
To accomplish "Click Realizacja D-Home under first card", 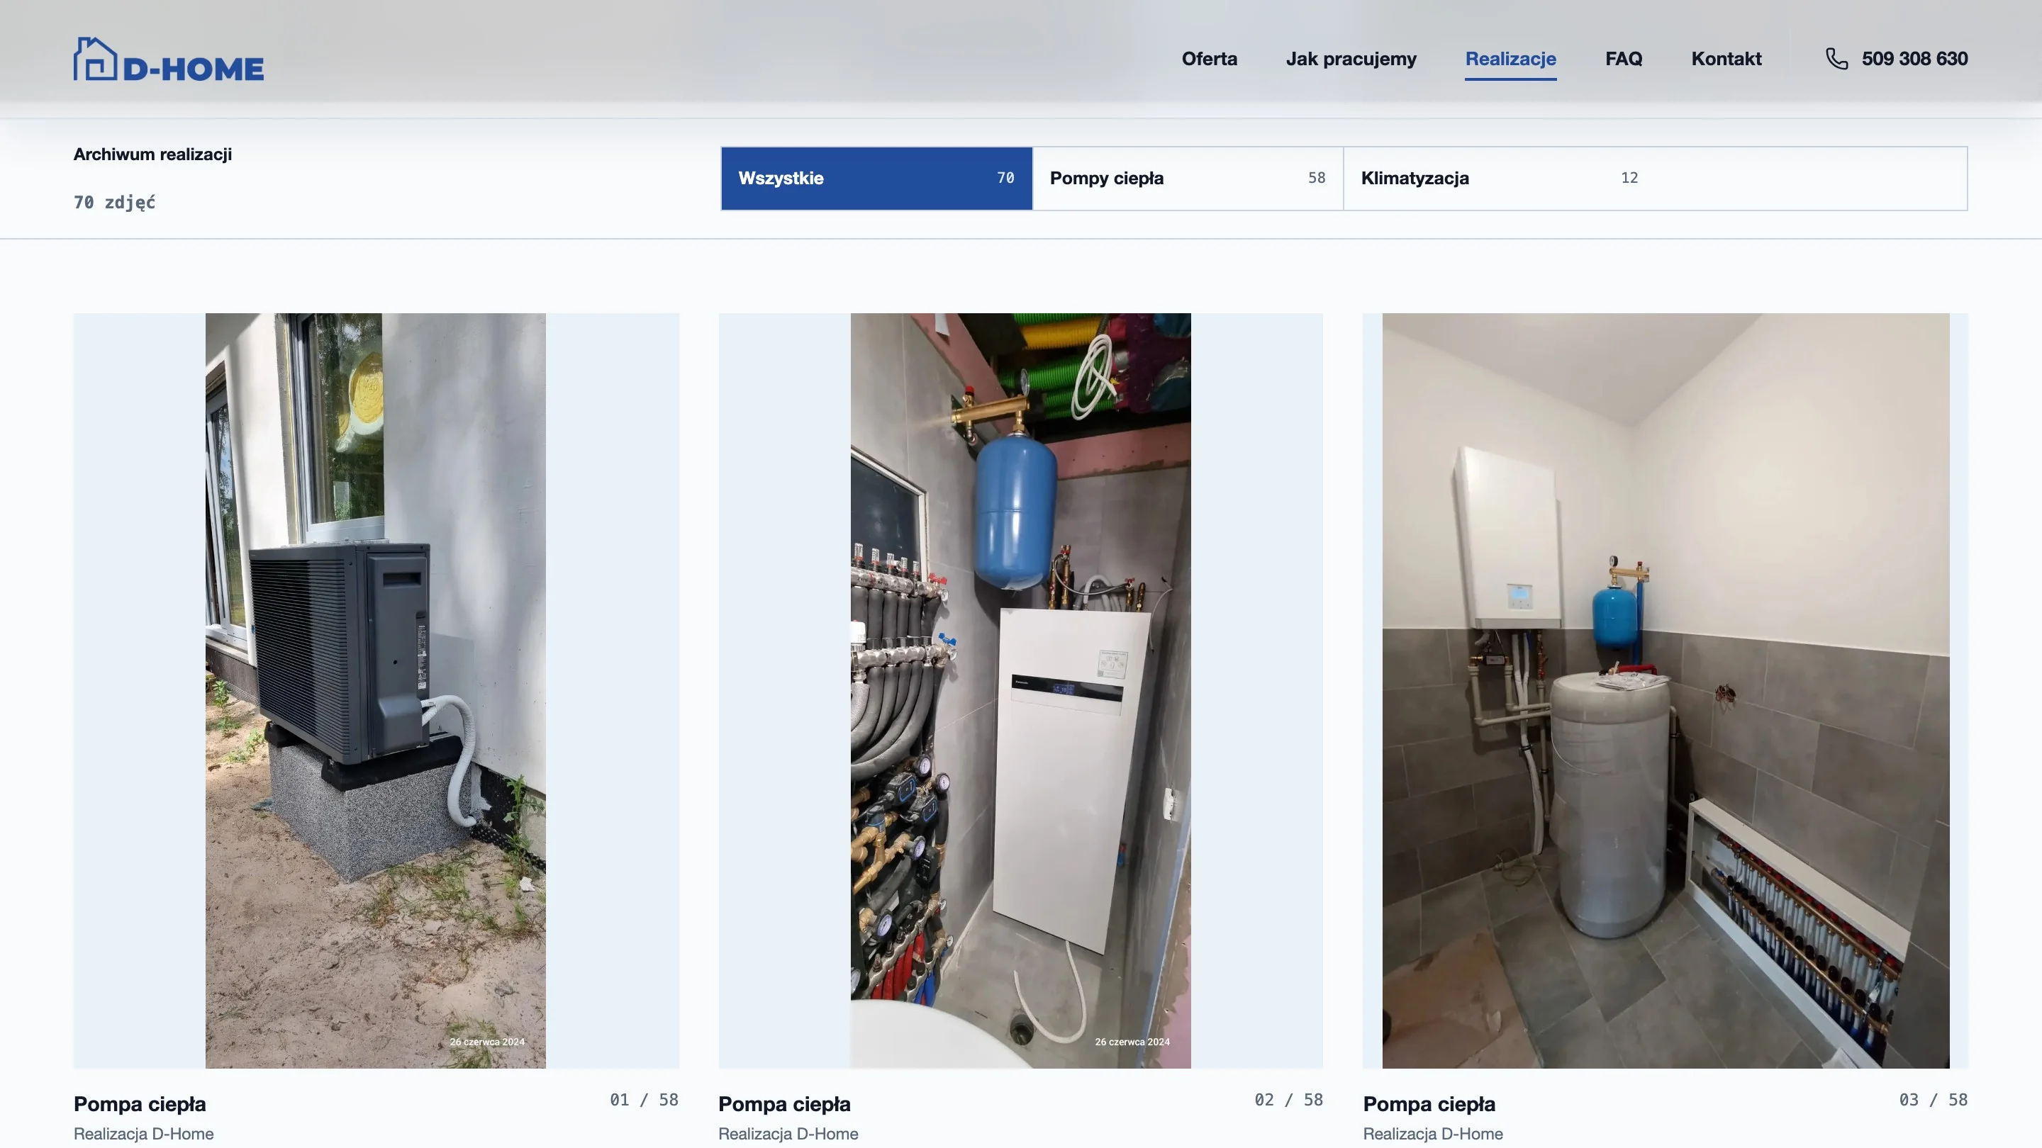I will (143, 1134).
